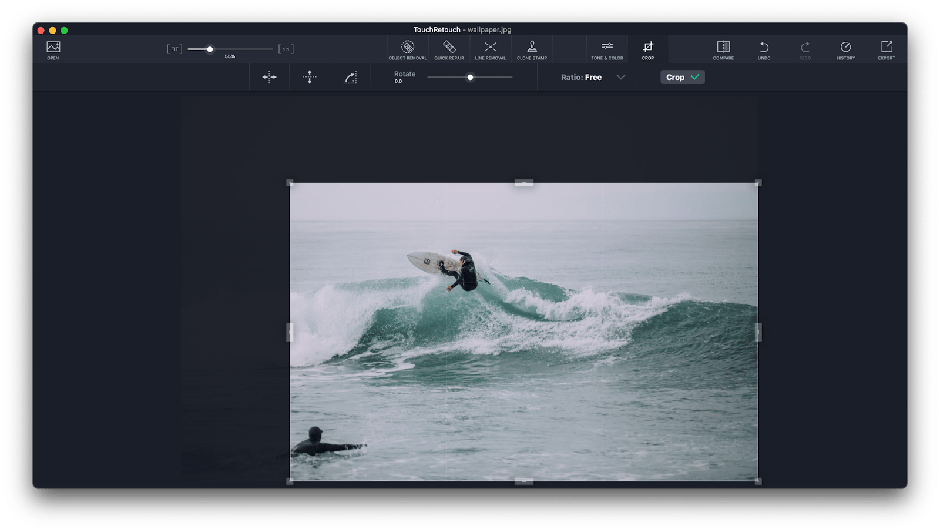This screenshot has height=532, width=940.
Task: Open an image with the Open icon
Action: [53, 49]
